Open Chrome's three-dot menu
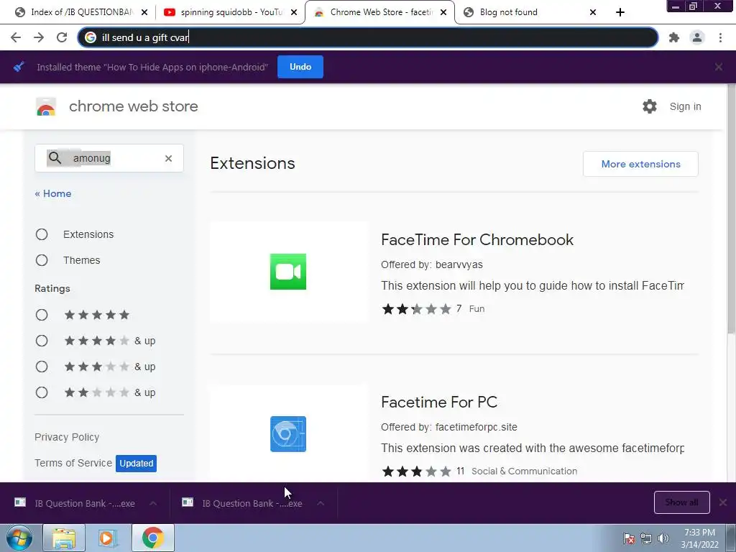This screenshot has width=736, height=552. (720, 37)
